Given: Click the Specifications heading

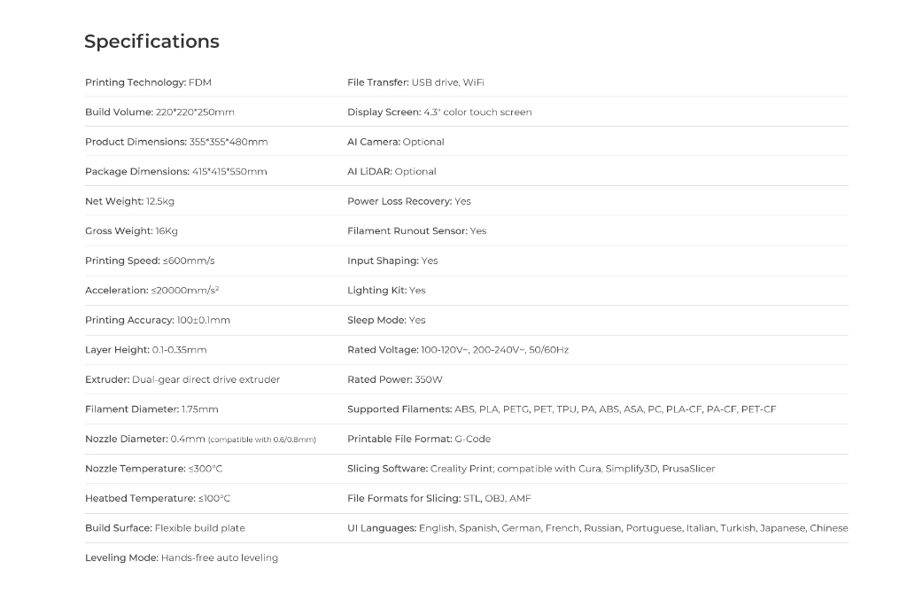Looking at the screenshot, I should click(x=151, y=42).
